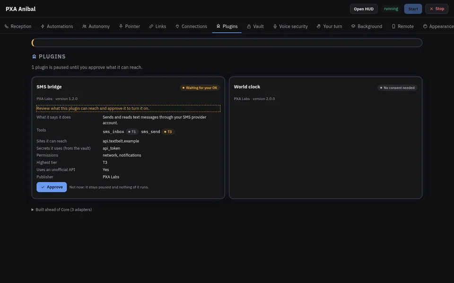The width and height of the screenshot is (454, 283).
Task: Click the Connections plug icon
Action: [177, 26]
